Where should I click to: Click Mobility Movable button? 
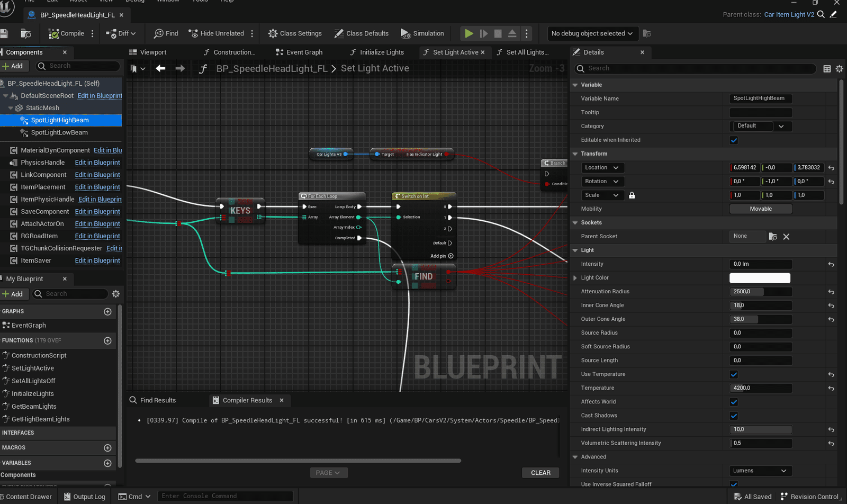click(761, 209)
